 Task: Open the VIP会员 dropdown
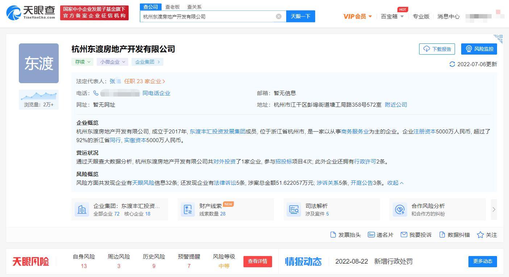[x=358, y=16]
